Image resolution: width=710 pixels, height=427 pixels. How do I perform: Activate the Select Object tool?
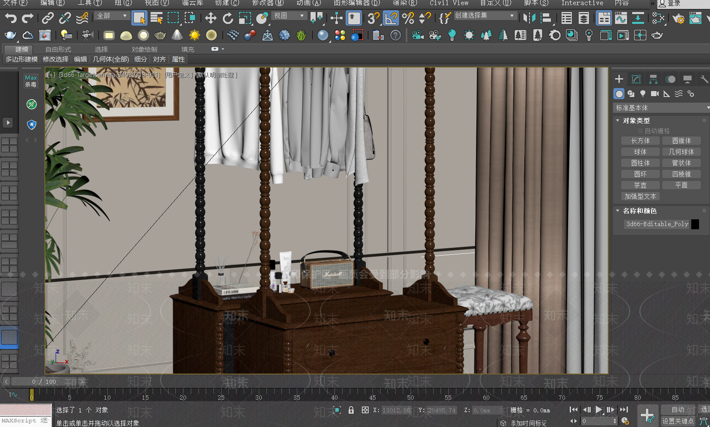(x=139, y=18)
